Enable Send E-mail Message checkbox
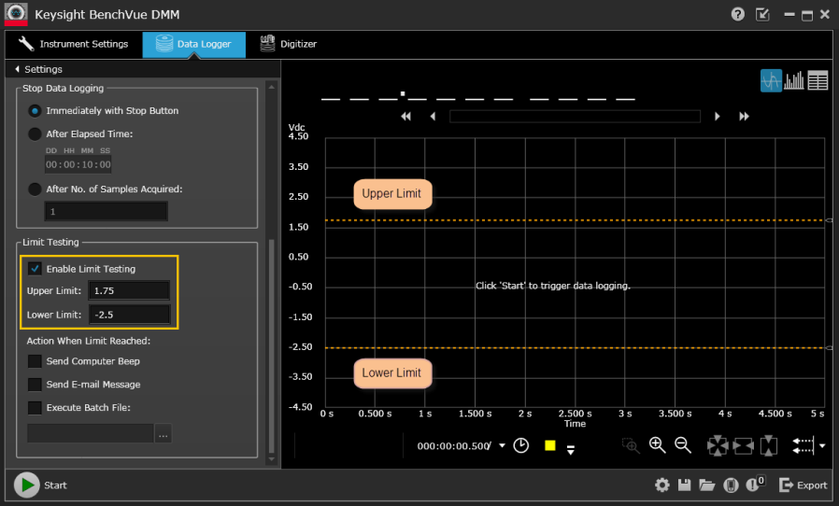Viewport: 839px width, 506px height. coord(35,384)
